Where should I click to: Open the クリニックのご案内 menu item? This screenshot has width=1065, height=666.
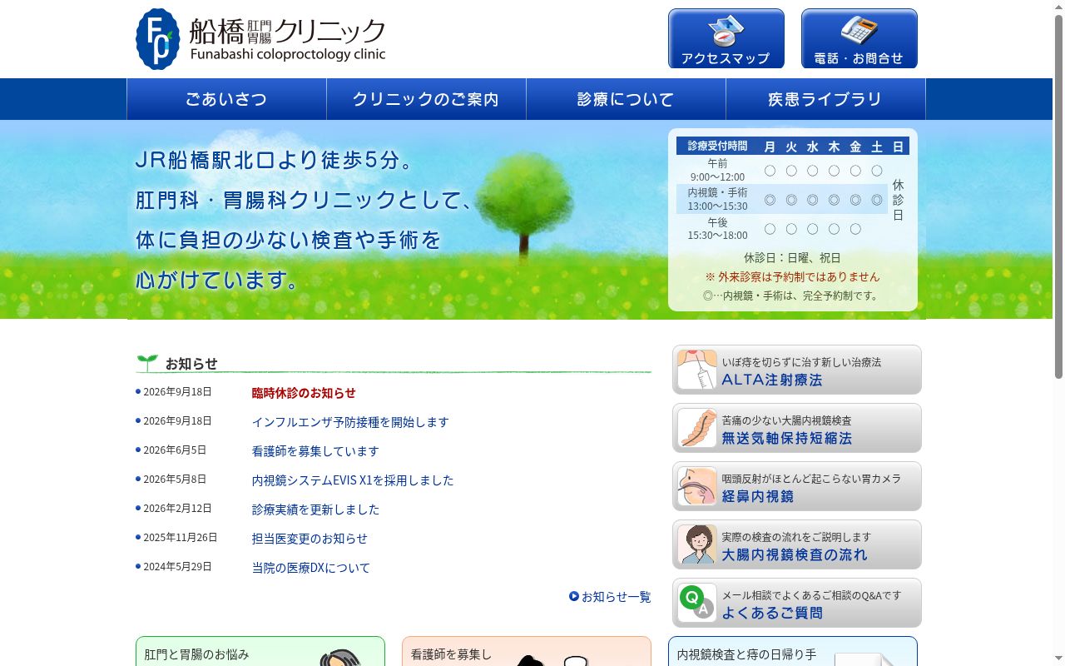426,99
